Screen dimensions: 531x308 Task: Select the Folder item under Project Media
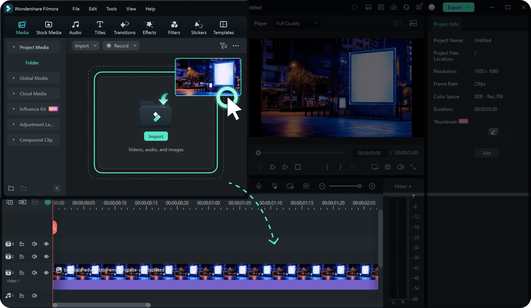tap(32, 63)
